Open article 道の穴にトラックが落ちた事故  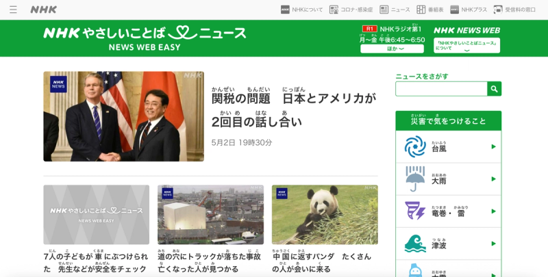(x=210, y=263)
